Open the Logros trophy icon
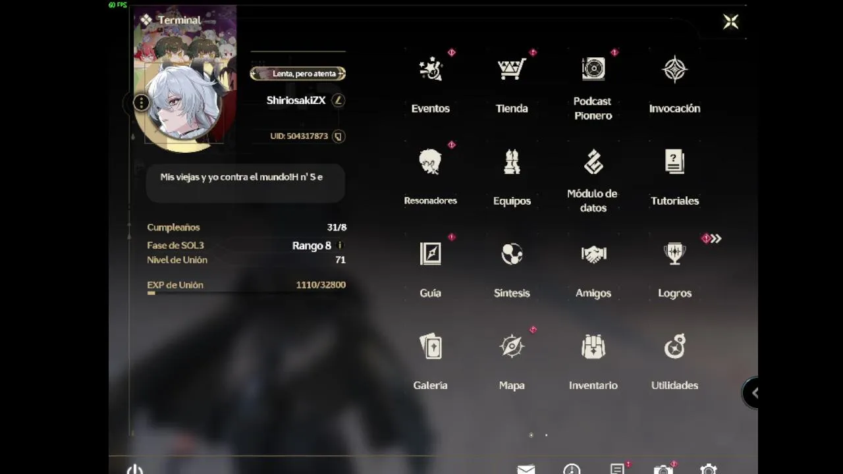 675,253
